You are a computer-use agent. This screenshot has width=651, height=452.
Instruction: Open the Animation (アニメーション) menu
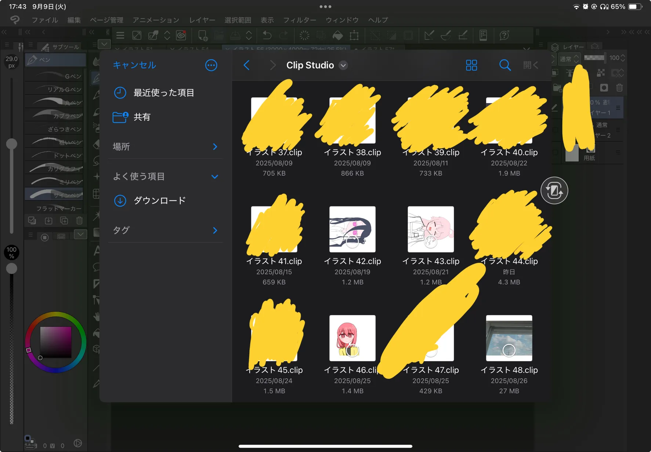156,20
